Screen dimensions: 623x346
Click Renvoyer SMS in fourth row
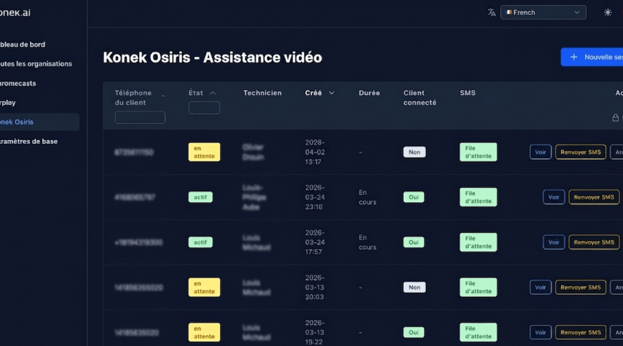click(580, 287)
